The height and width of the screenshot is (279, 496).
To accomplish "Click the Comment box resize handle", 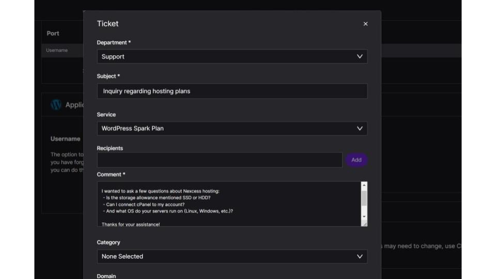I will tap(365, 224).
